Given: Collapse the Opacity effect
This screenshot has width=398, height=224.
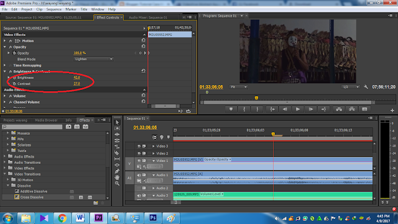Looking at the screenshot, I should 4,47.
